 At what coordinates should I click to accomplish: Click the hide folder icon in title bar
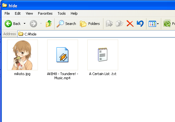pos(5,5)
